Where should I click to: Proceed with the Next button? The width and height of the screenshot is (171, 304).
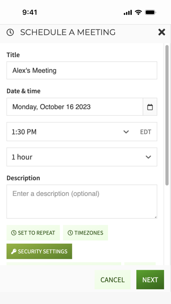tap(150, 280)
